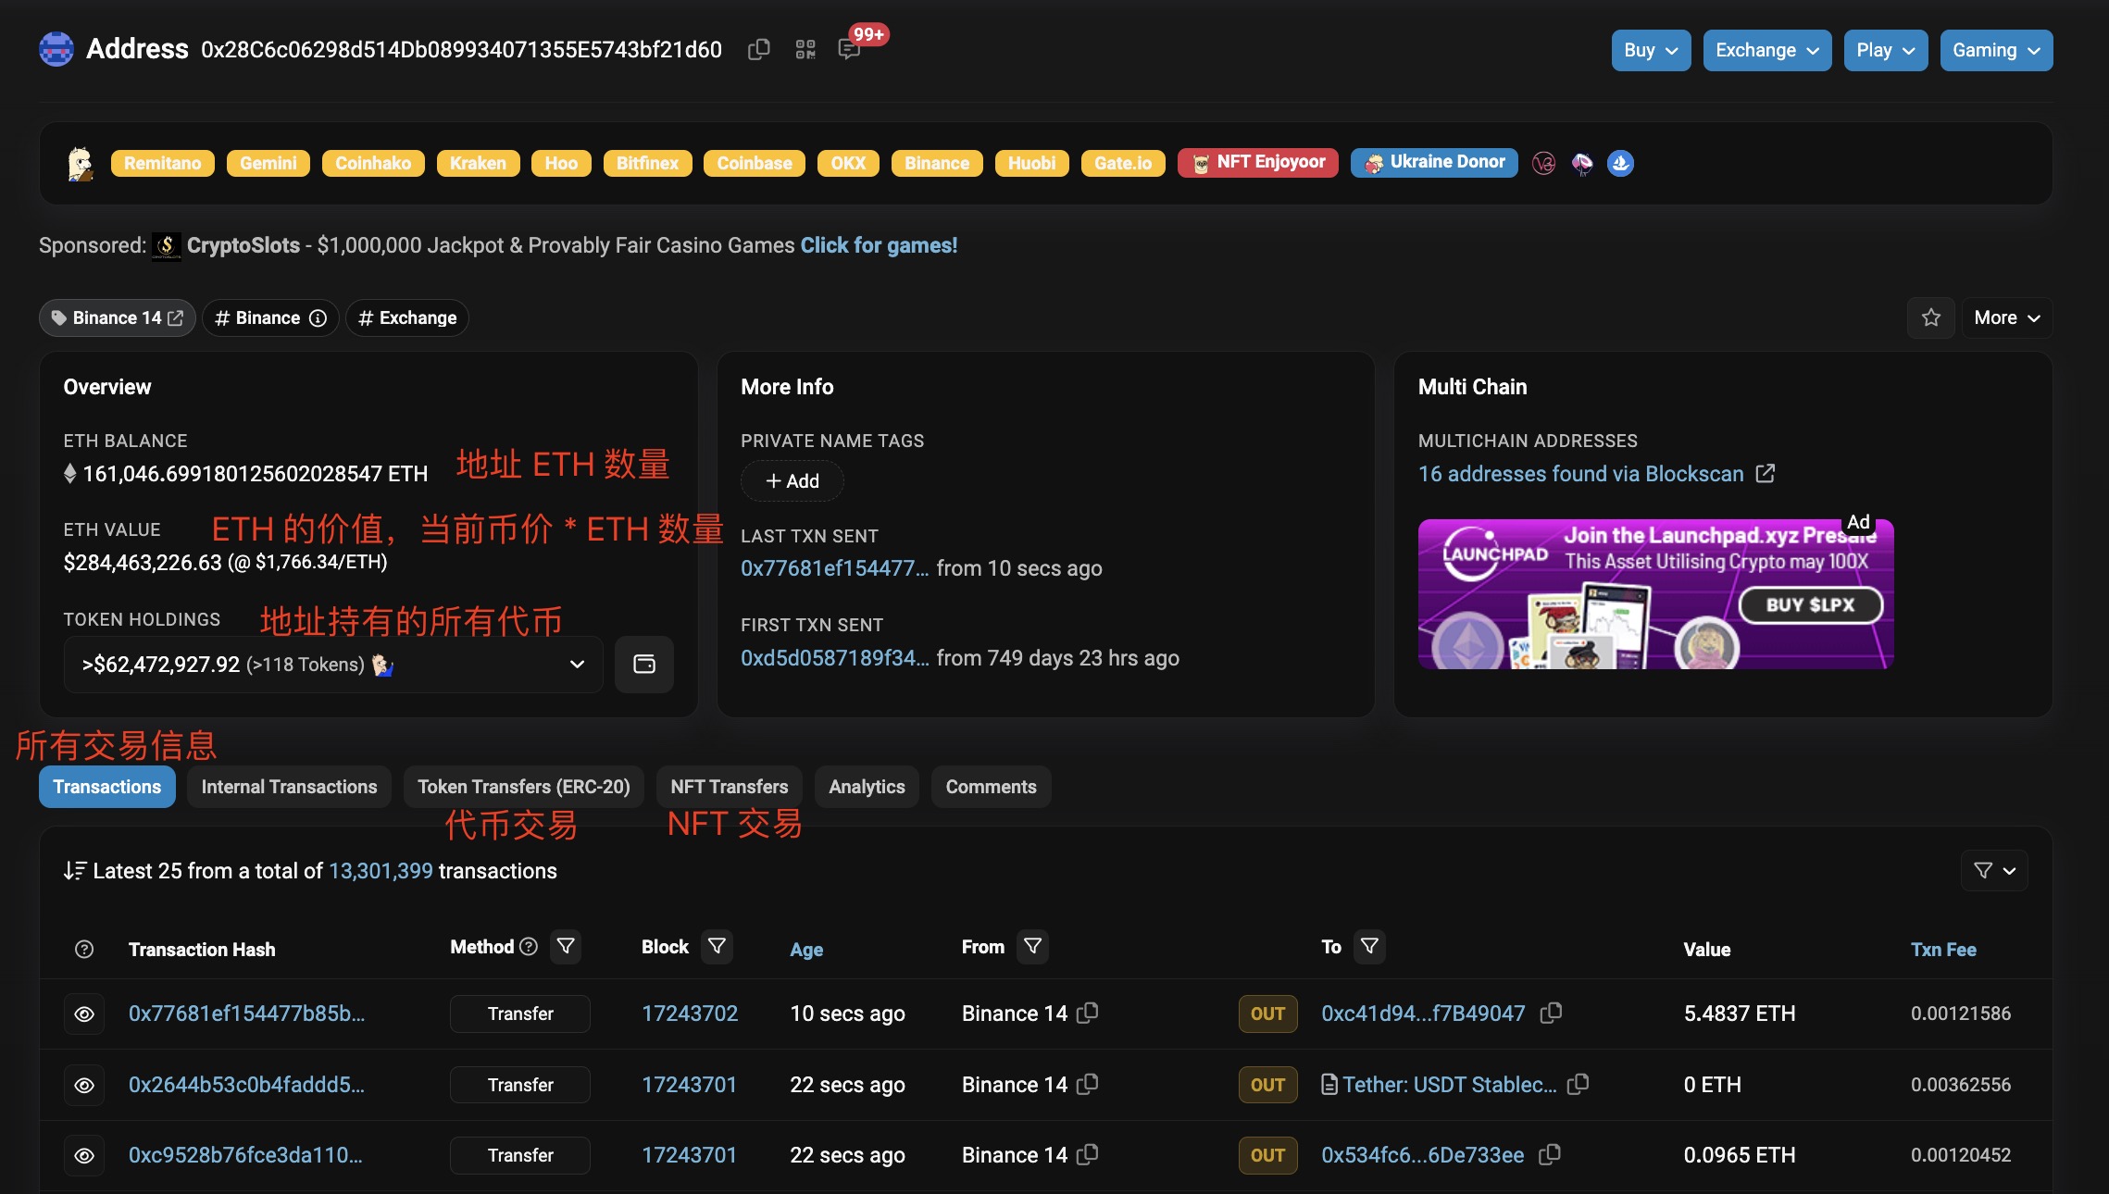Add a private name tag
Screen dimensions: 2109x1194
pyautogui.click(x=792, y=481)
